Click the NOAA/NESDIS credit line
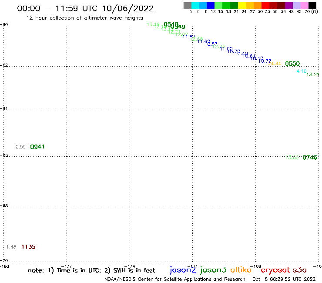 point(175,279)
